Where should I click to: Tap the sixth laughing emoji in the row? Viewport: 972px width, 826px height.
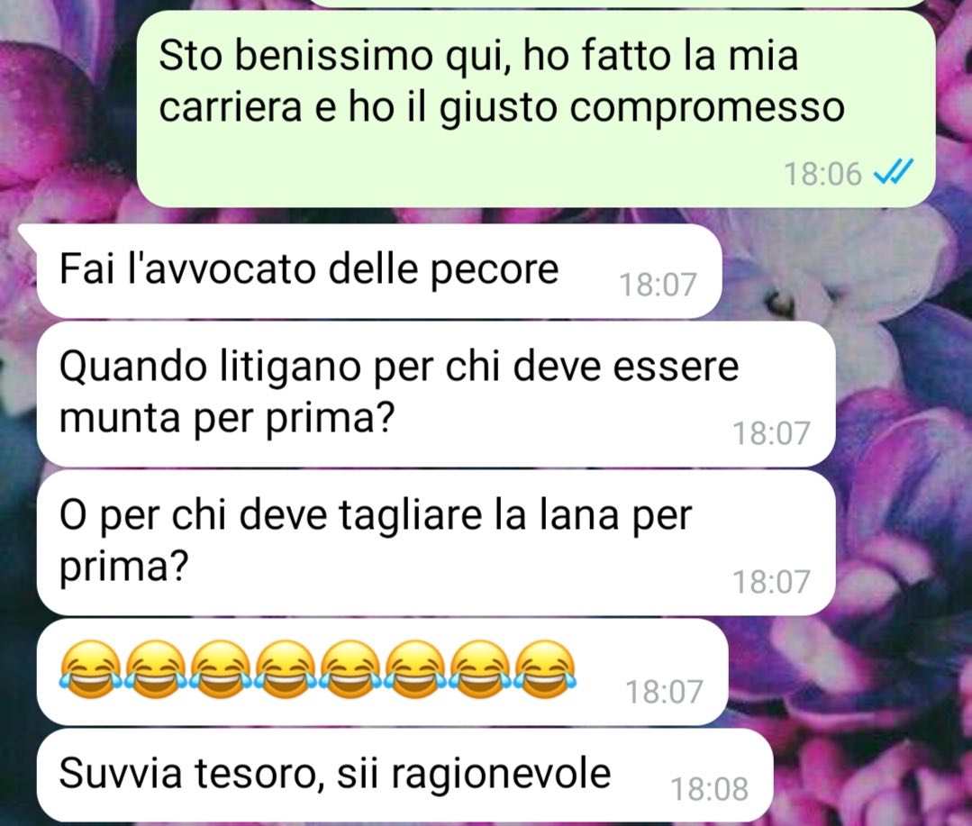tap(415, 670)
